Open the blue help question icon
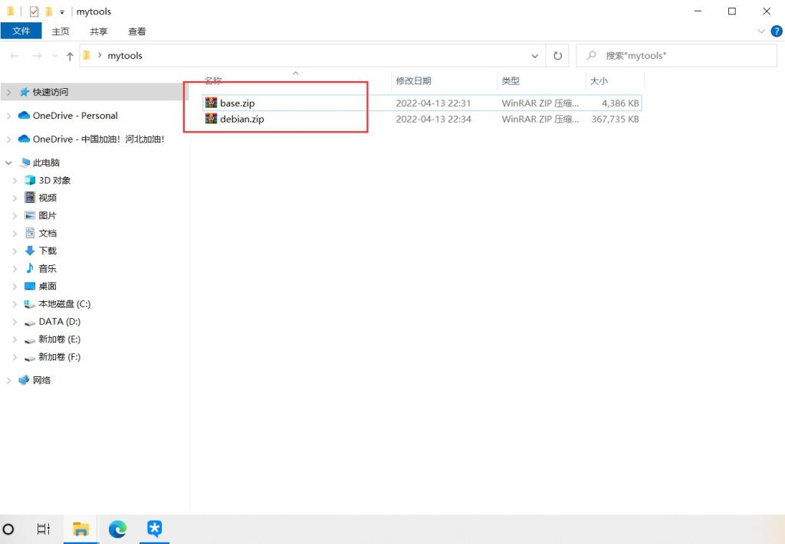The image size is (785, 544). (777, 31)
